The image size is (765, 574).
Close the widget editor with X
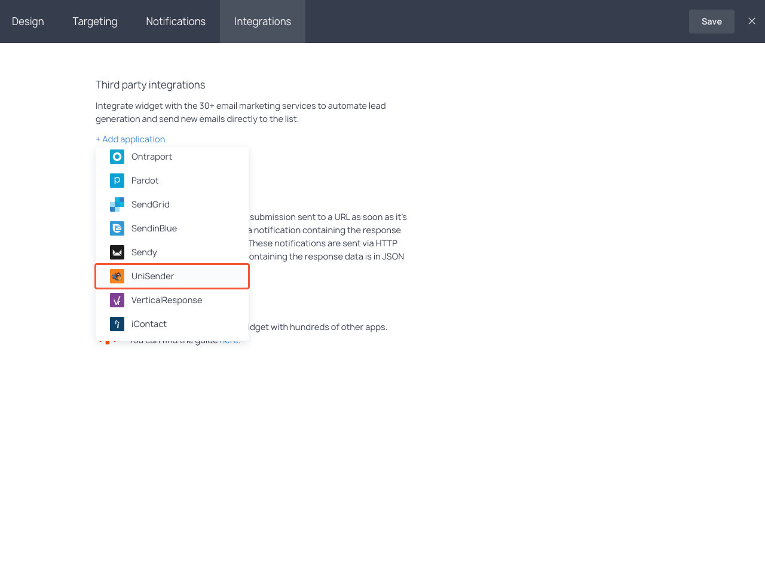[752, 21]
